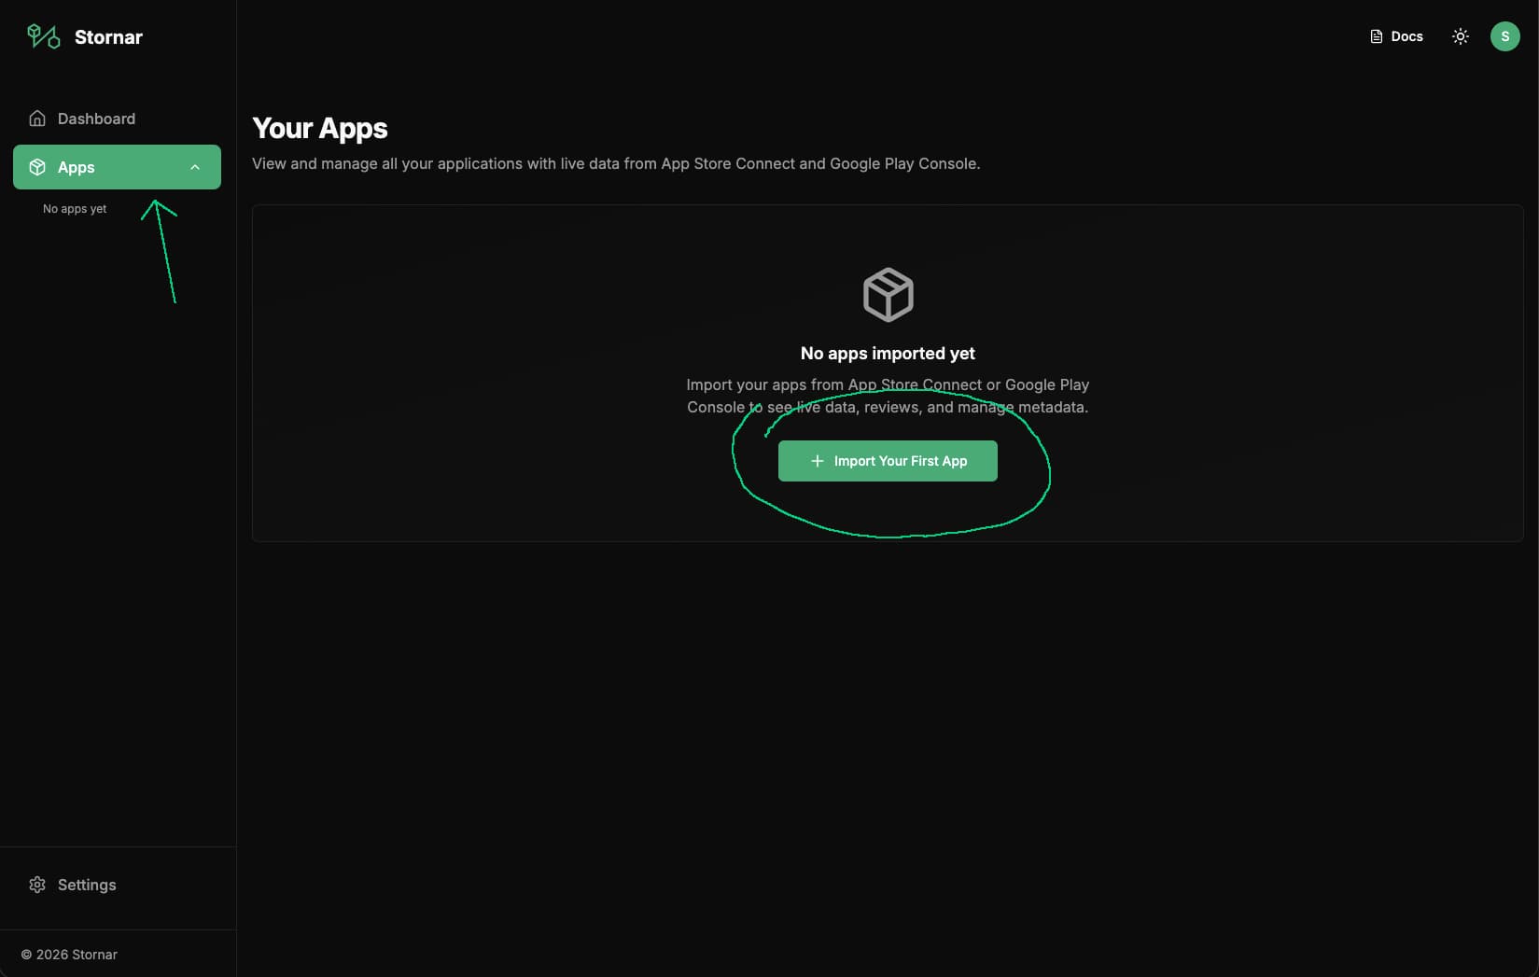The height and width of the screenshot is (977, 1539).
Task: Click the 'No apps imported yet' text
Action: pos(888,354)
